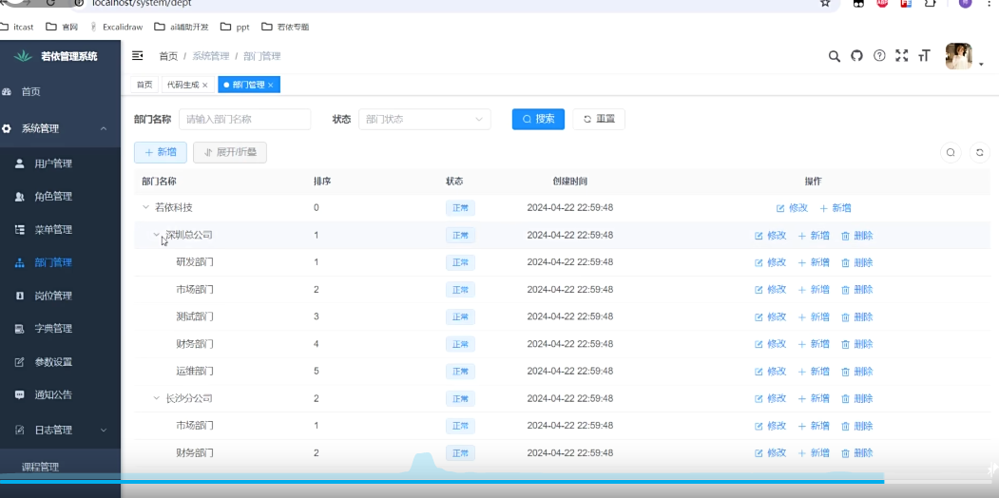Click the avatar dropdown caret
Viewport: 999px width, 498px height.
click(981, 65)
